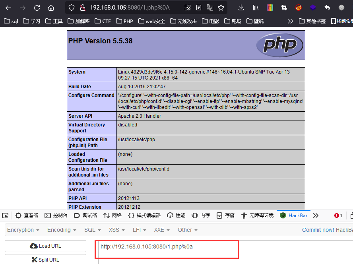Click the translate page icon
The height and width of the screenshot is (264, 353).
(x=210, y=8)
